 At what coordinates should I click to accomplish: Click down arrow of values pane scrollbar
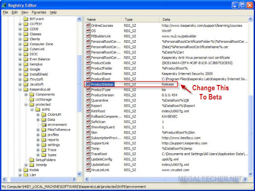click(x=251, y=174)
